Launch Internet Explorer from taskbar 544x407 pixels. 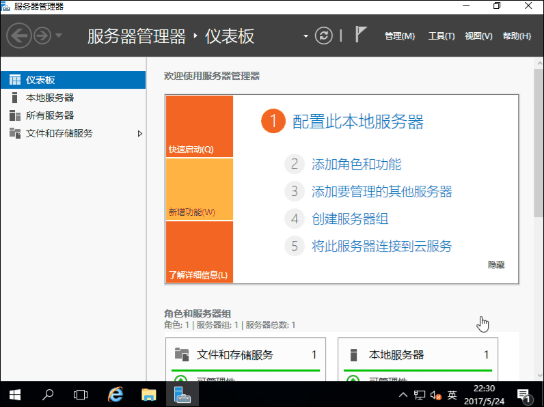click(115, 395)
